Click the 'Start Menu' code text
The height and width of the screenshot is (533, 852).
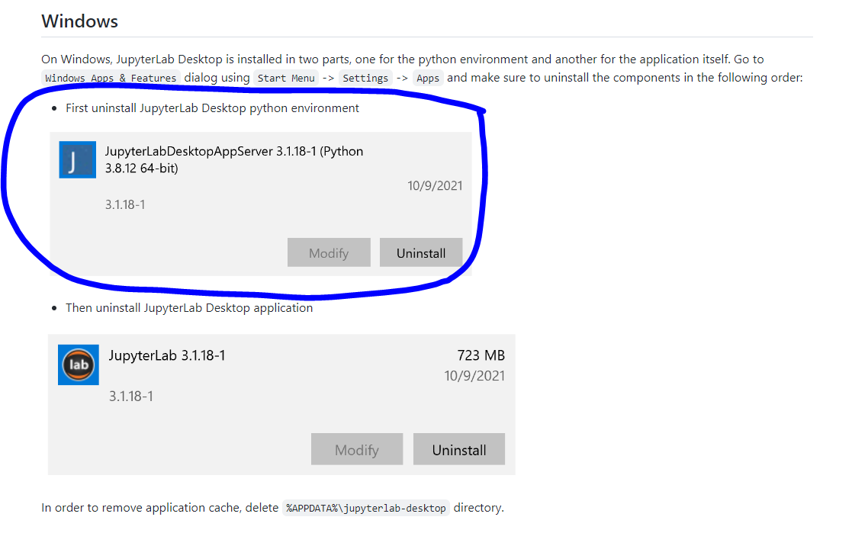coord(286,79)
